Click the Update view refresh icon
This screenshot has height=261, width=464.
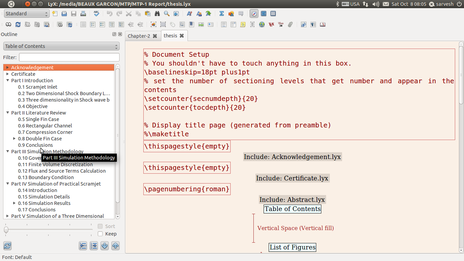click(18, 24)
